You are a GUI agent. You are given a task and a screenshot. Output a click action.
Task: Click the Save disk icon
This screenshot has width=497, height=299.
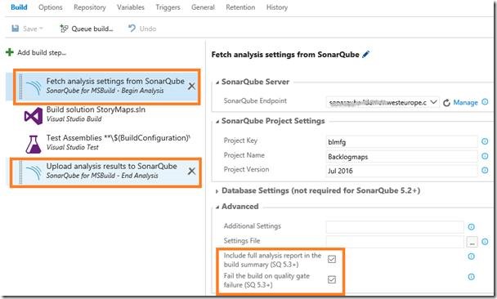coord(16,29)
